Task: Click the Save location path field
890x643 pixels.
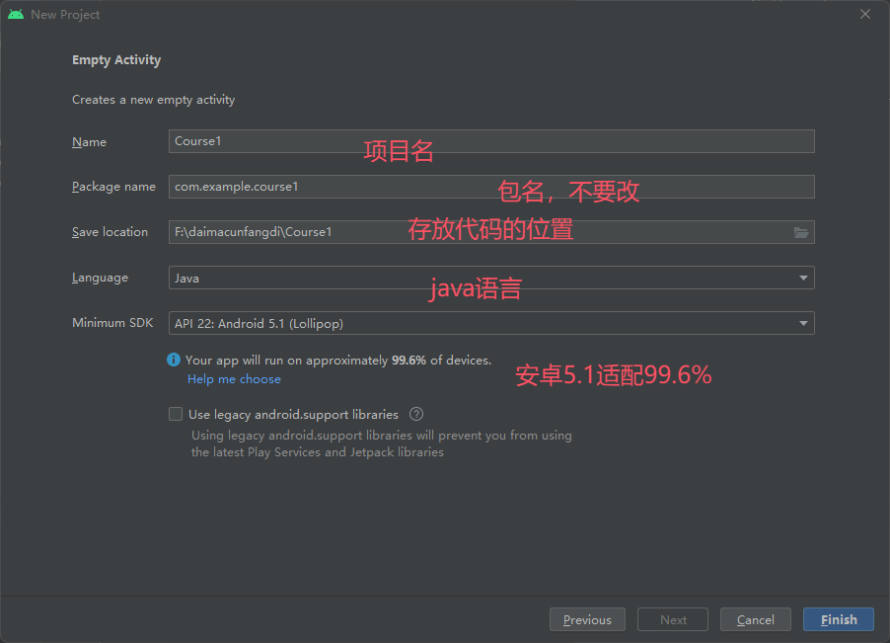Action: click(491, 232)
